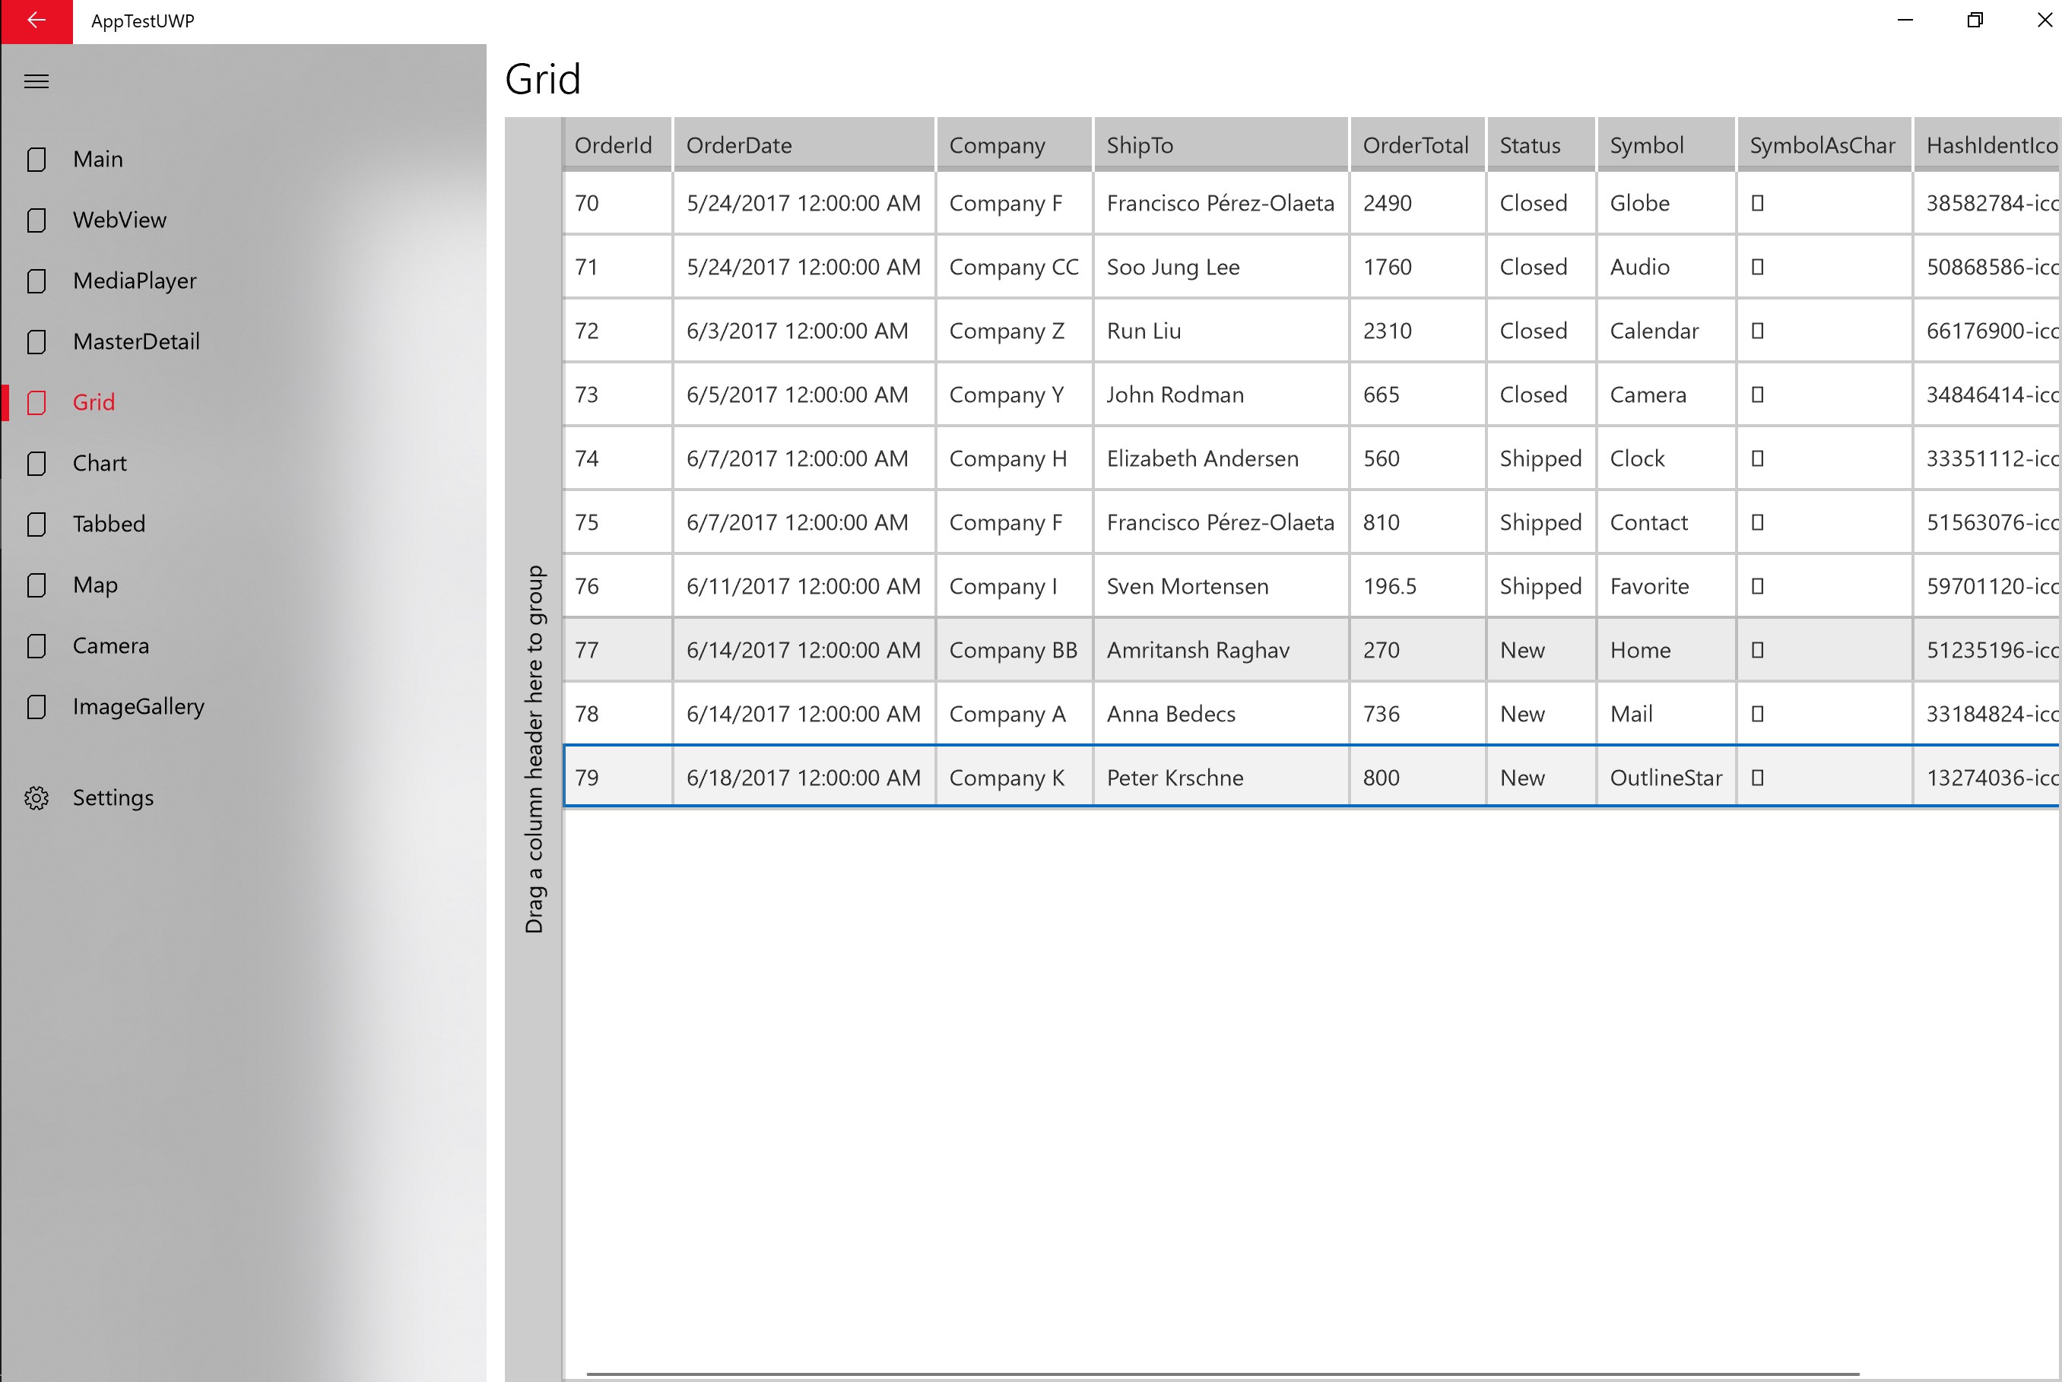Screen dimensions: 2062x1382
Task: Open the Tabbed page
Action: coord(109,525)
